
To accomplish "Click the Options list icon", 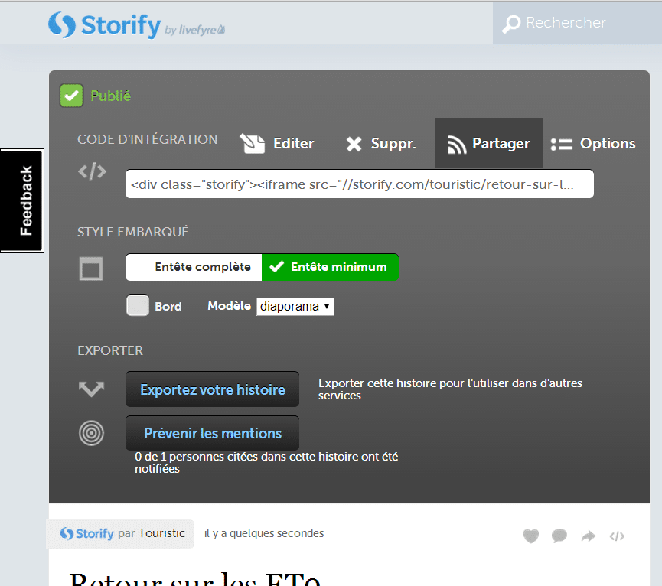I will (562, 145).
